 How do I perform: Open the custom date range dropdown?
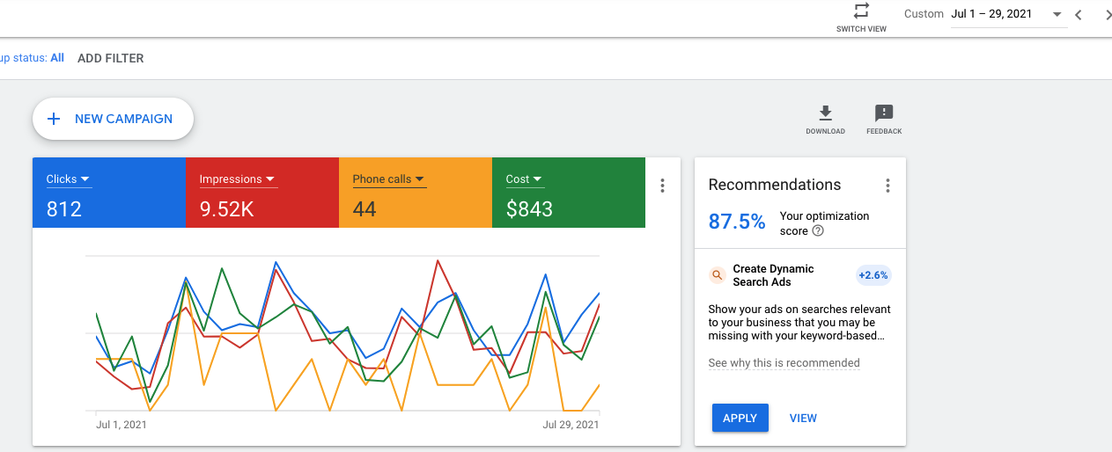tap(1008, 14)
